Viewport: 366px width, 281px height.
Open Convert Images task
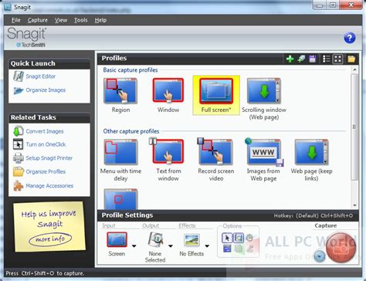click(45, 131)
